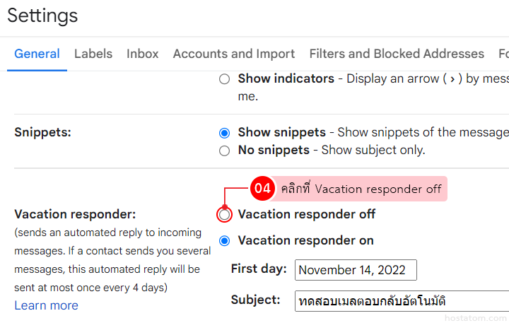
Task: Open the Accounts and Import tab
Action: (234, 54)
